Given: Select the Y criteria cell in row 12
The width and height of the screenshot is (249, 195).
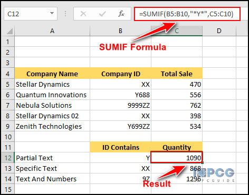Looking at the screenshot, I should tap(120, 158).
